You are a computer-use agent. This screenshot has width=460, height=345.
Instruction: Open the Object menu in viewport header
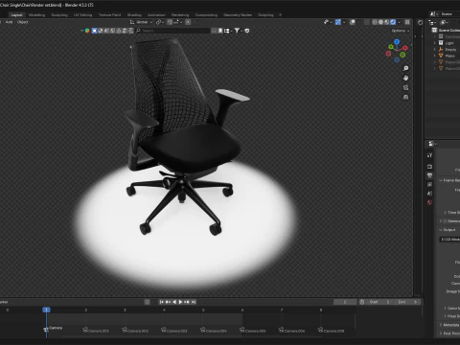(x=23, y=22)
